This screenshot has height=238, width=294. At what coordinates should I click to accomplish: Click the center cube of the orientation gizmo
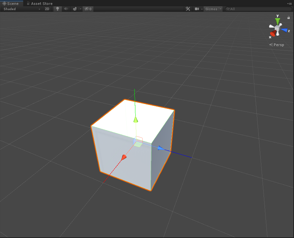277,28
